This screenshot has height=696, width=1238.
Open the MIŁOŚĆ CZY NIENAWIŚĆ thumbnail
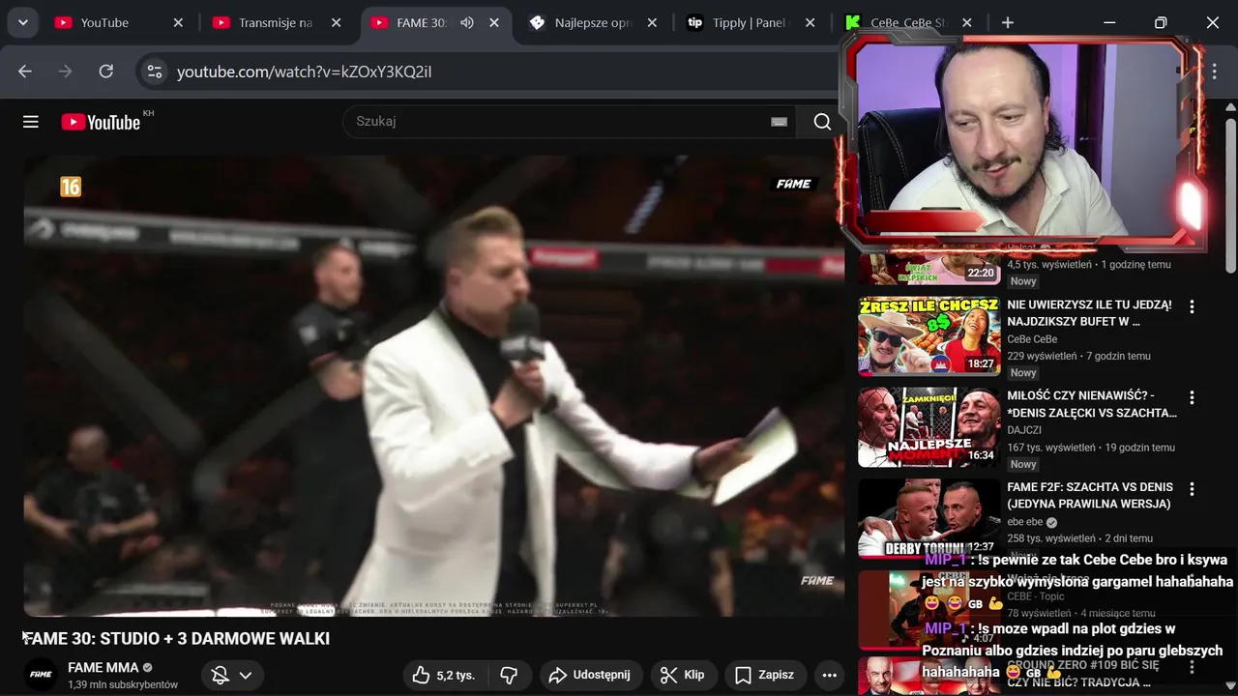click(929, 427)
